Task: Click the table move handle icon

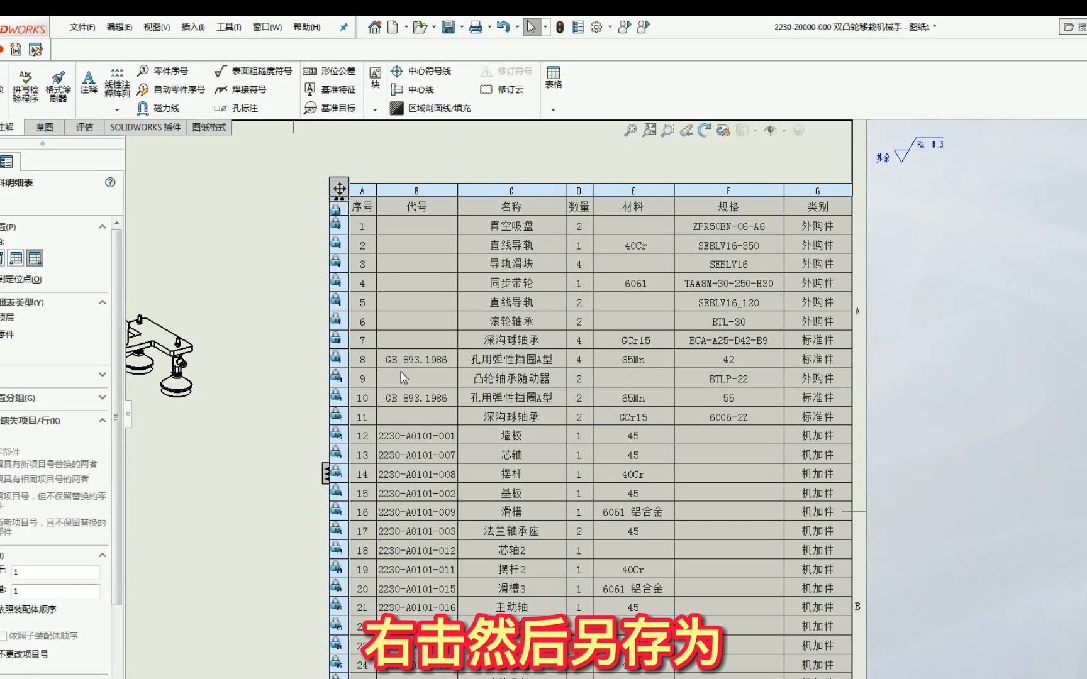Action: [339, 188]
